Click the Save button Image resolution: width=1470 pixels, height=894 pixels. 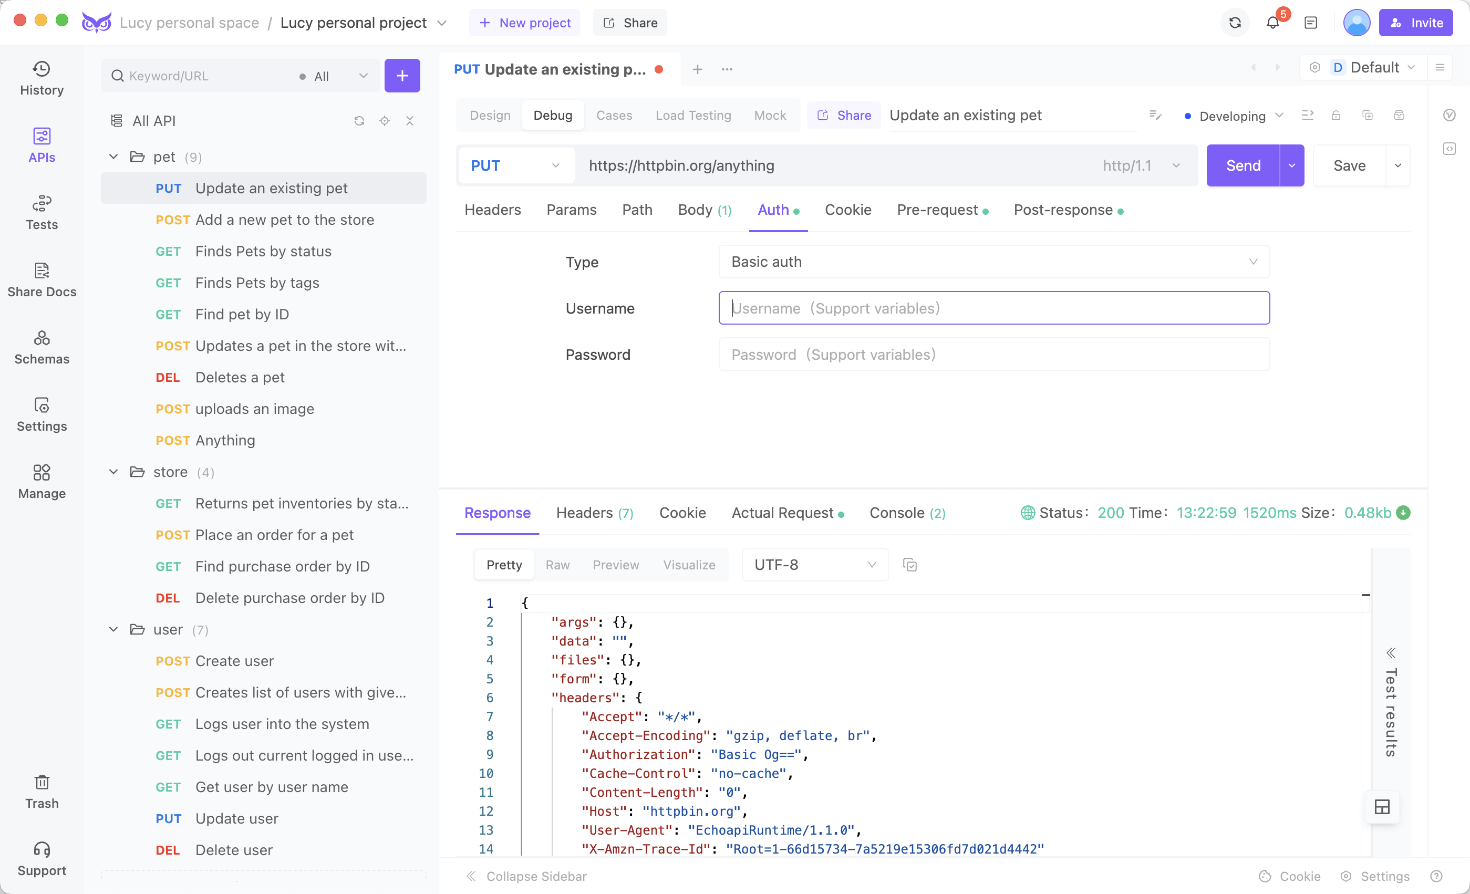[x=1348, y=165]
